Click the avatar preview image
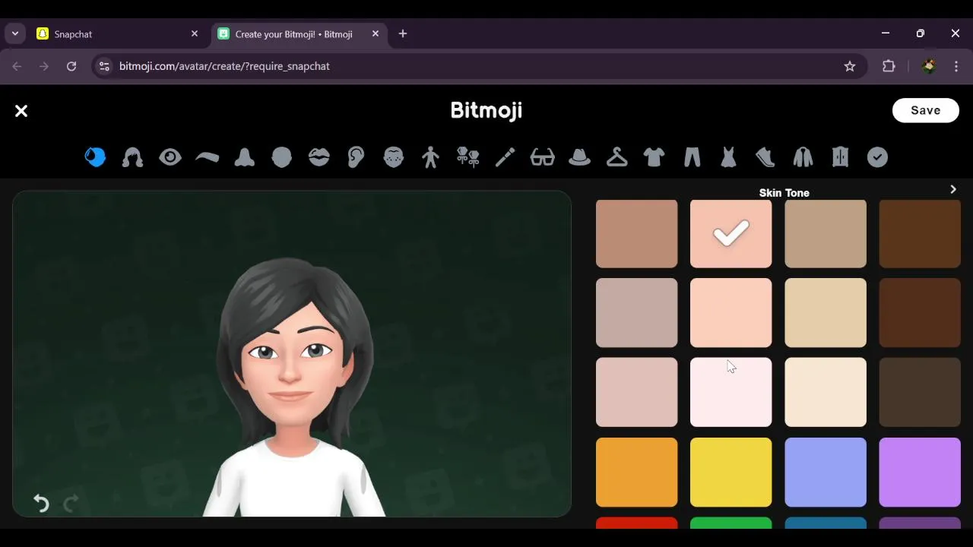This screenshot has width=973, height=547. tap(292, 354)
